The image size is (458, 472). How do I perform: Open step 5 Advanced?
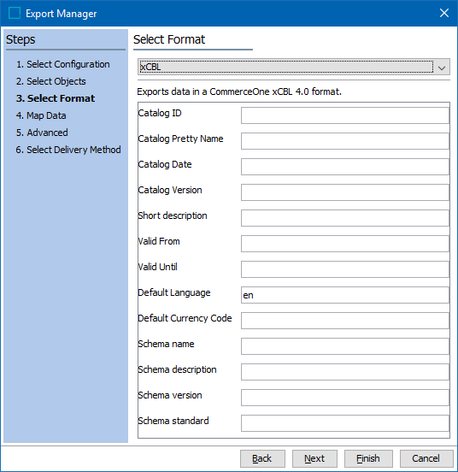(x=42, y=133)
